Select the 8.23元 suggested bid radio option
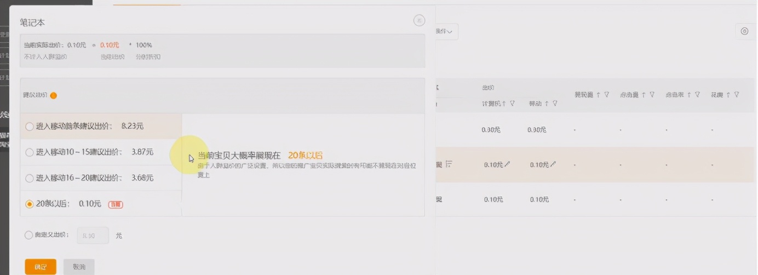 pos(30,127)
